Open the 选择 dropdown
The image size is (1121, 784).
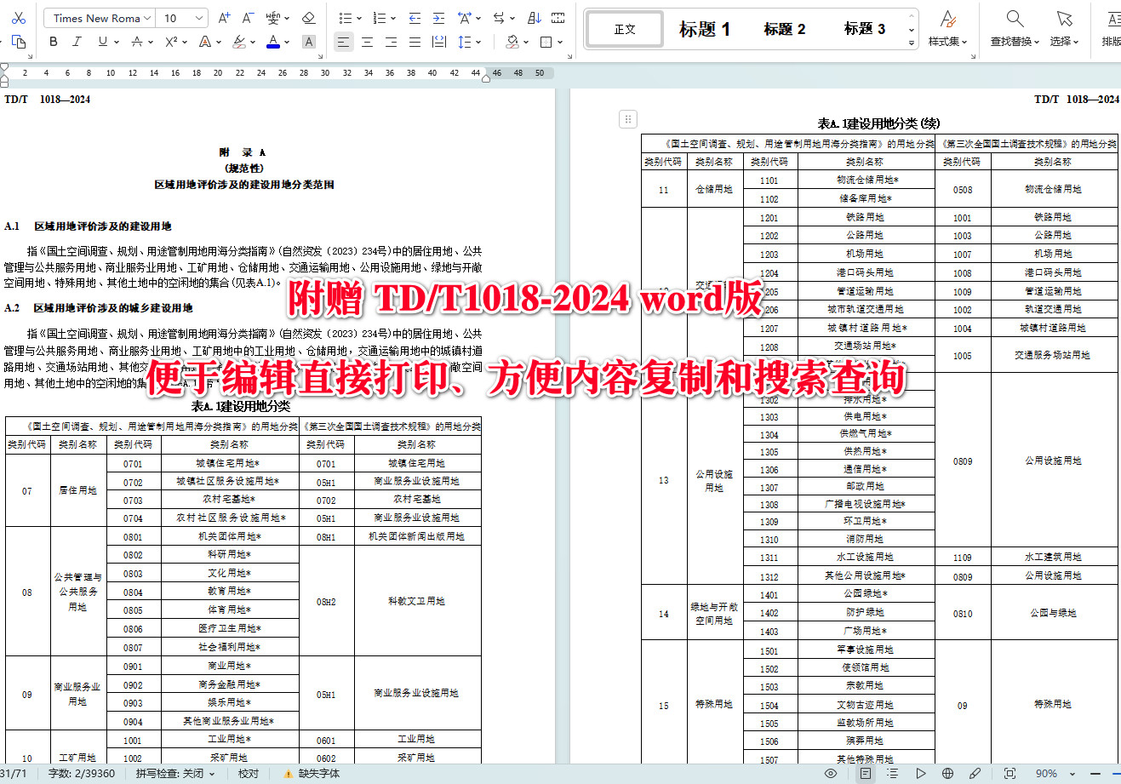pos(1064,41)
